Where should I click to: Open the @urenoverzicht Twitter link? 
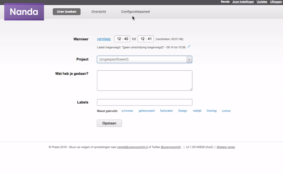tap(171, 147)
